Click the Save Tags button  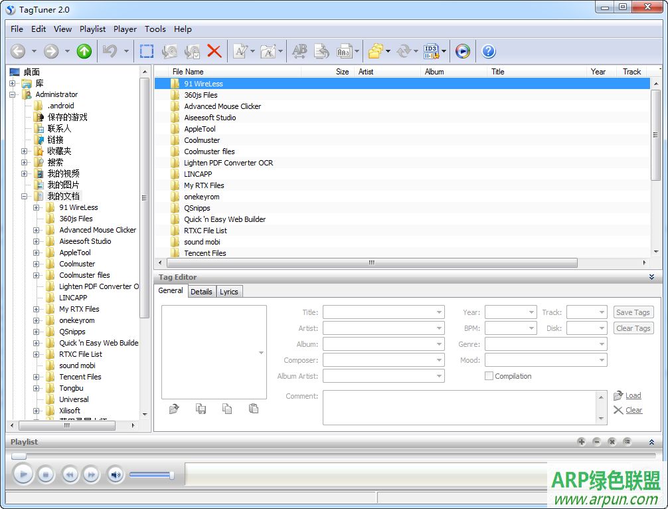632,312
